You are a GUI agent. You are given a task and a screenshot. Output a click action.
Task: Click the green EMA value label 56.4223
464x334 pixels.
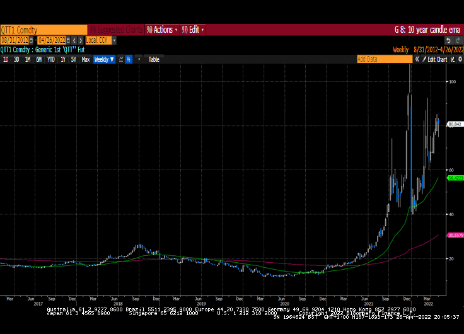pyautogui.click(x=456, y=178)
